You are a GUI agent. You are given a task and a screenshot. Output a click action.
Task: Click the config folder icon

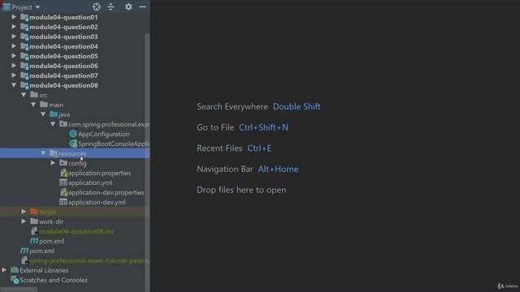click(x=63, y=163)
